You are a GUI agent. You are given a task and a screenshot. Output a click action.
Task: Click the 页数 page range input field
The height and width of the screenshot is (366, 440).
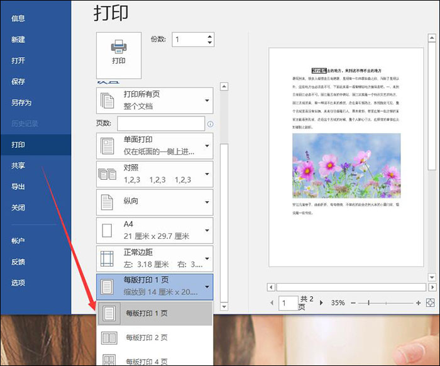[160, 124]
